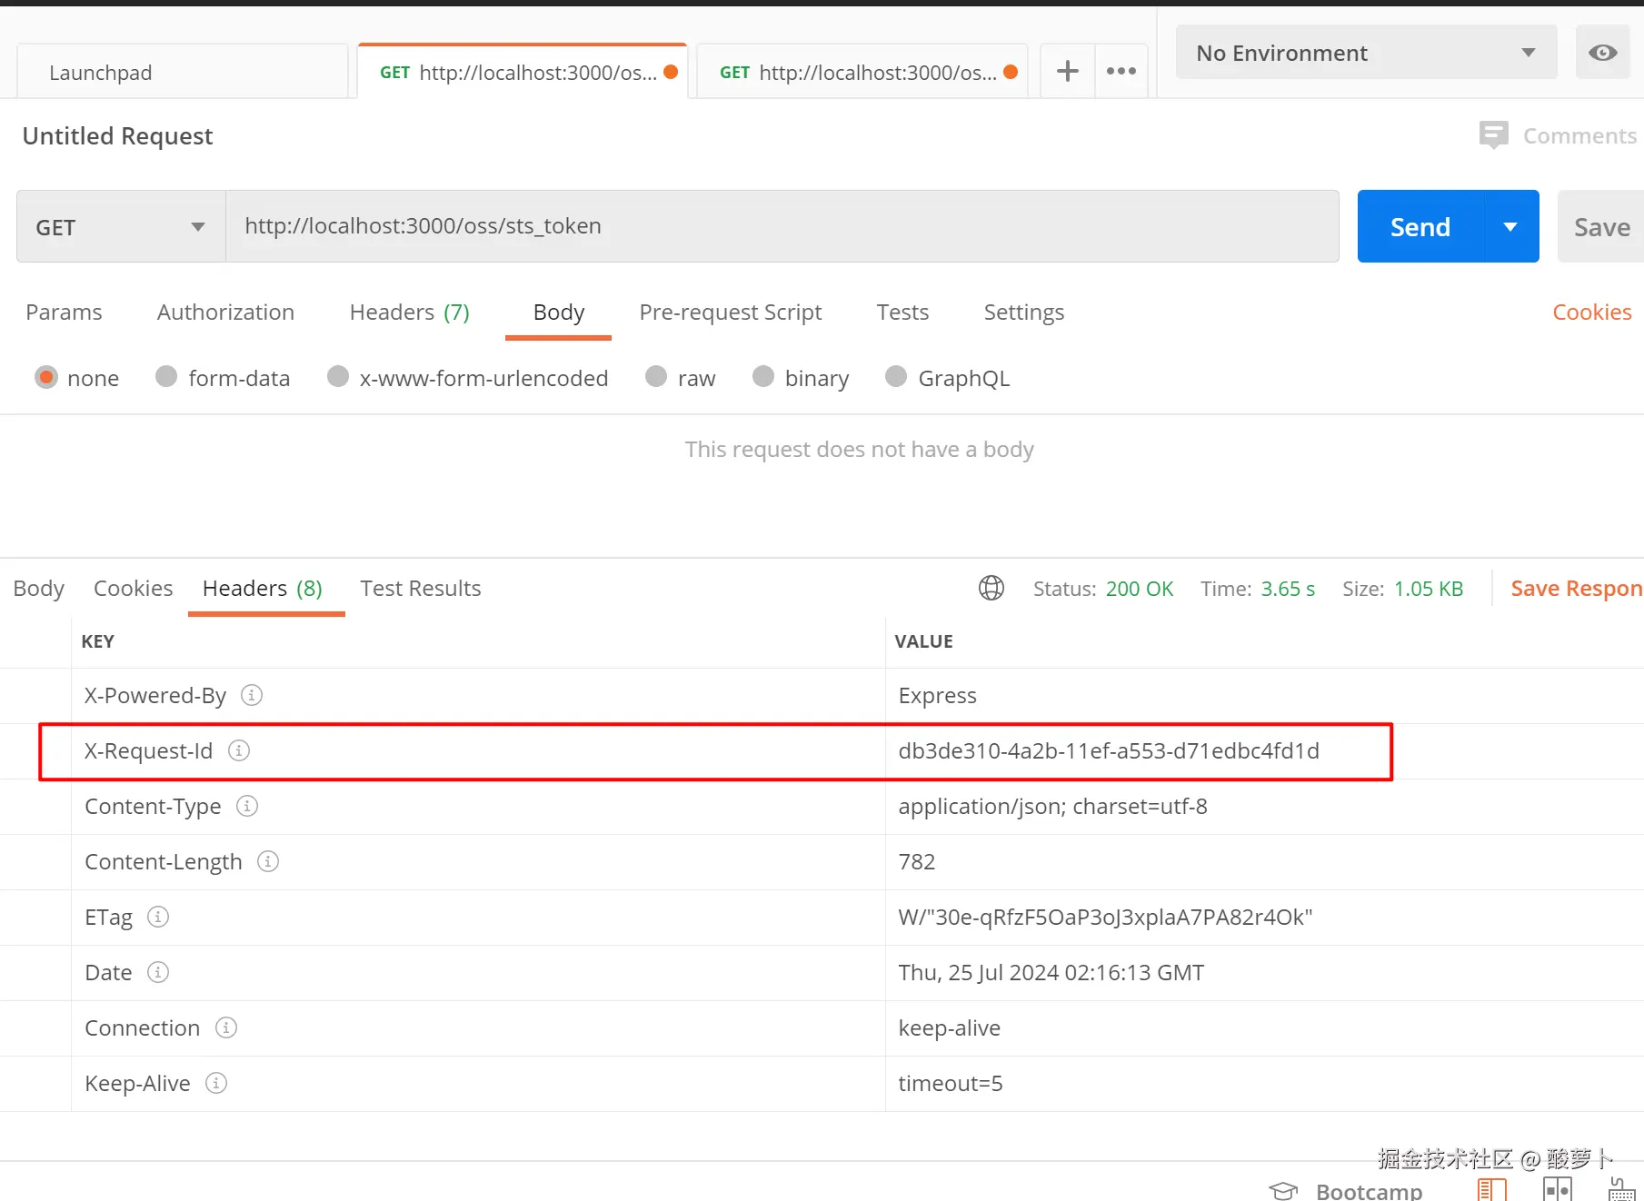Show the response Body tab
This screenshot has height=1201, width=1644.
click(39, 589)
